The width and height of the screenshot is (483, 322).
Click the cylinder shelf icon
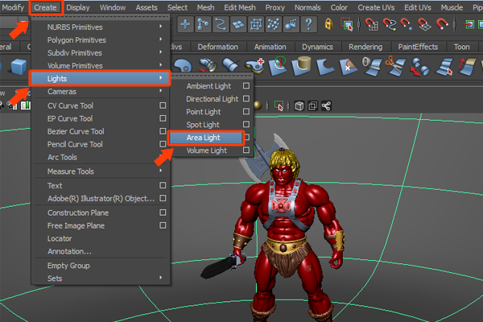point(303,64)
